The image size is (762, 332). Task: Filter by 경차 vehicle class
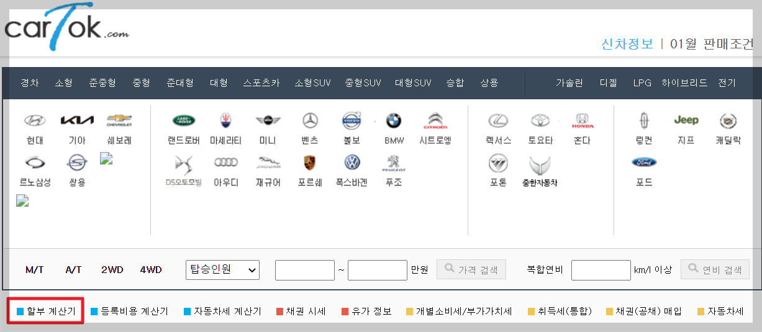tap(30, 83)
